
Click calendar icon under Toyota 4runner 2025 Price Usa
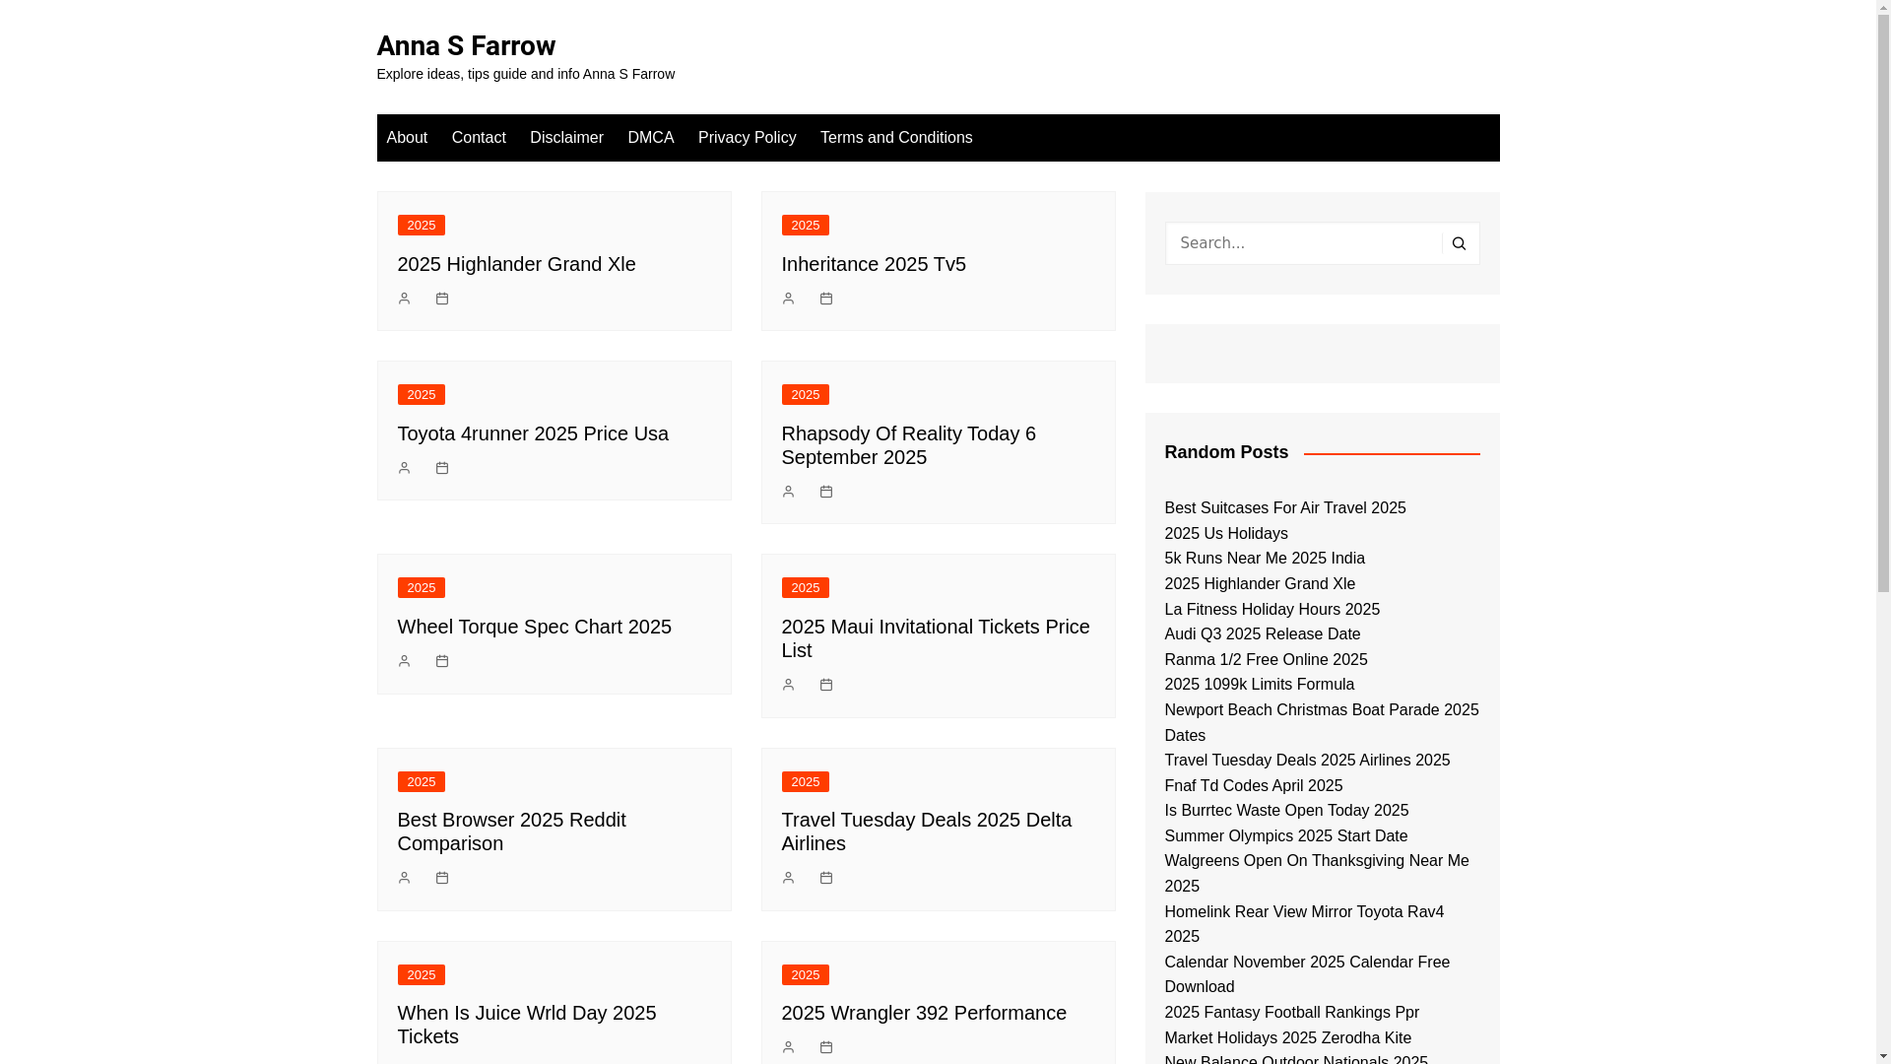(x=442, y=468)
